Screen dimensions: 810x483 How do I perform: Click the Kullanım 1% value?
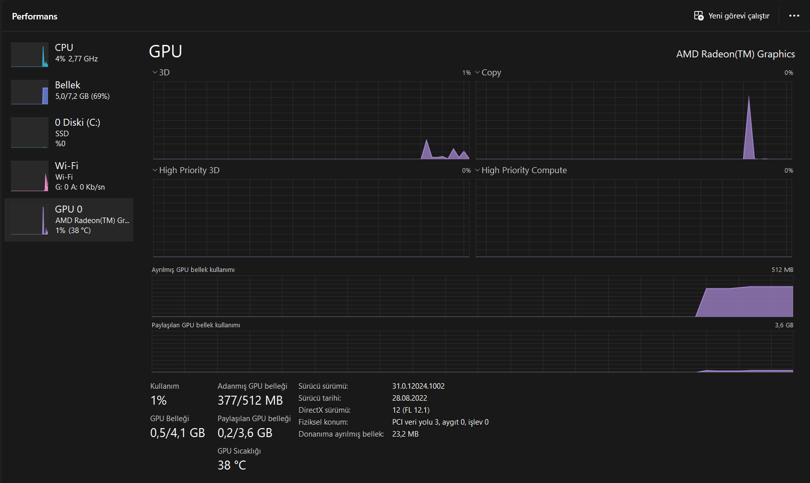click(x=159, y=400)
